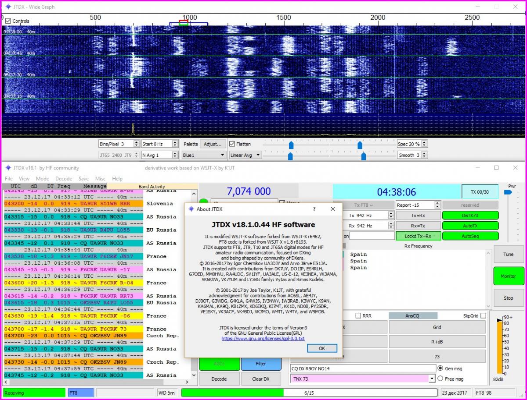
Task: Open the Mode menu
Action: click(x=43, y=179)
